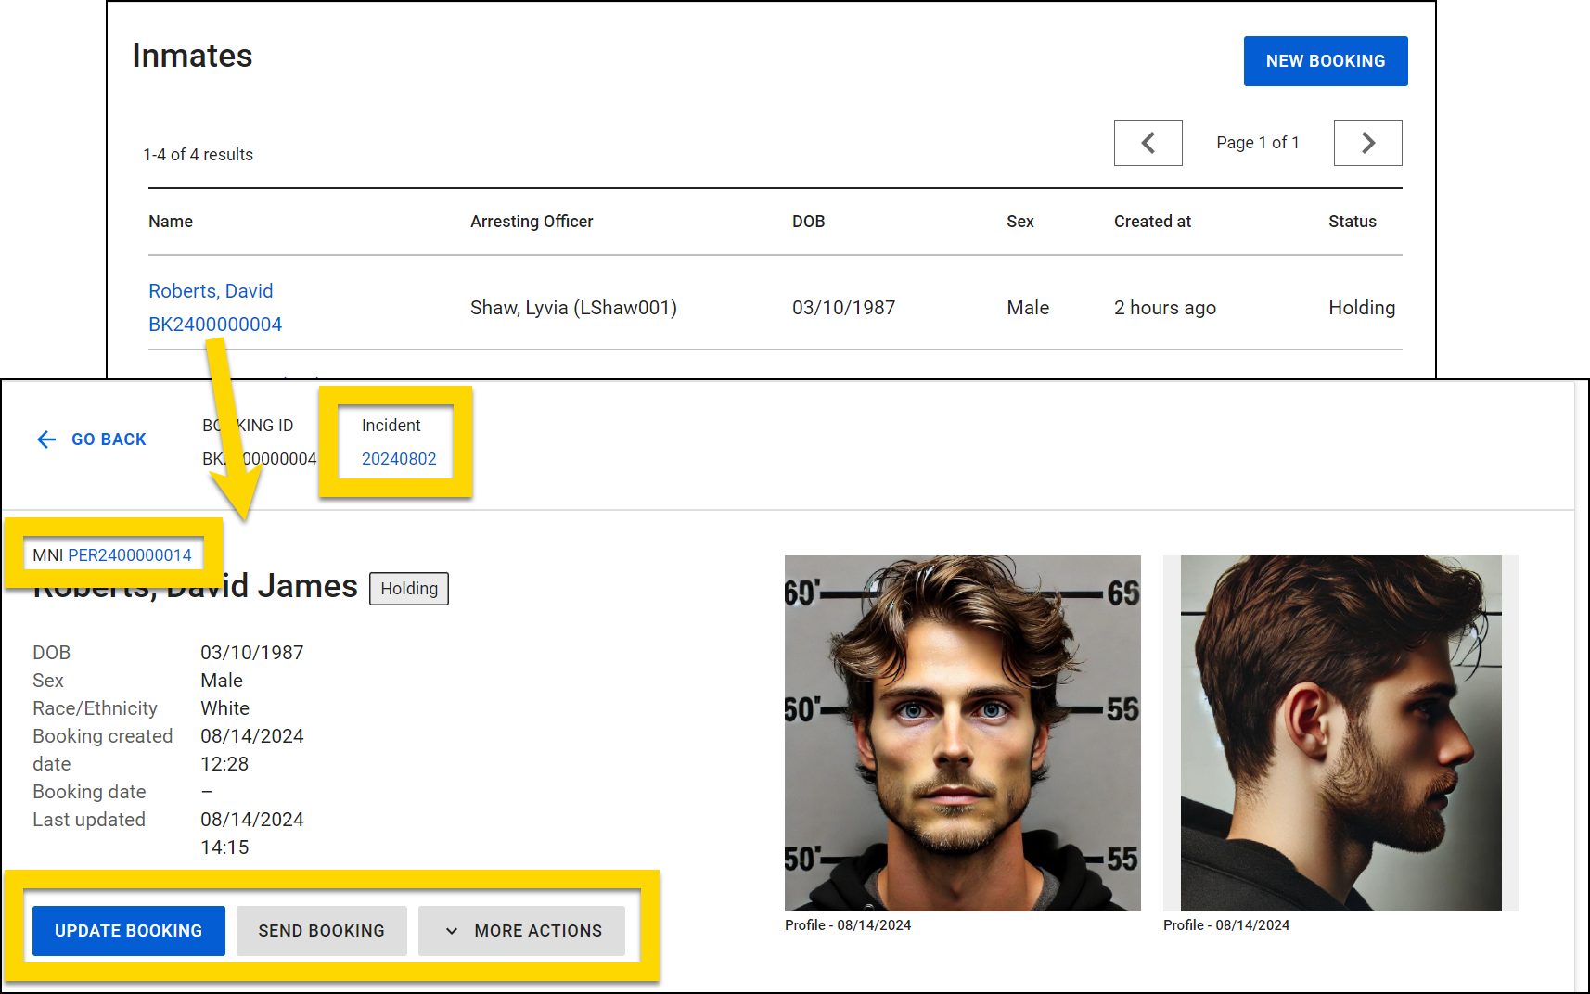Open incident 20240802 link
Viewport: 1590px width, 994px height.
click(399, 459)
